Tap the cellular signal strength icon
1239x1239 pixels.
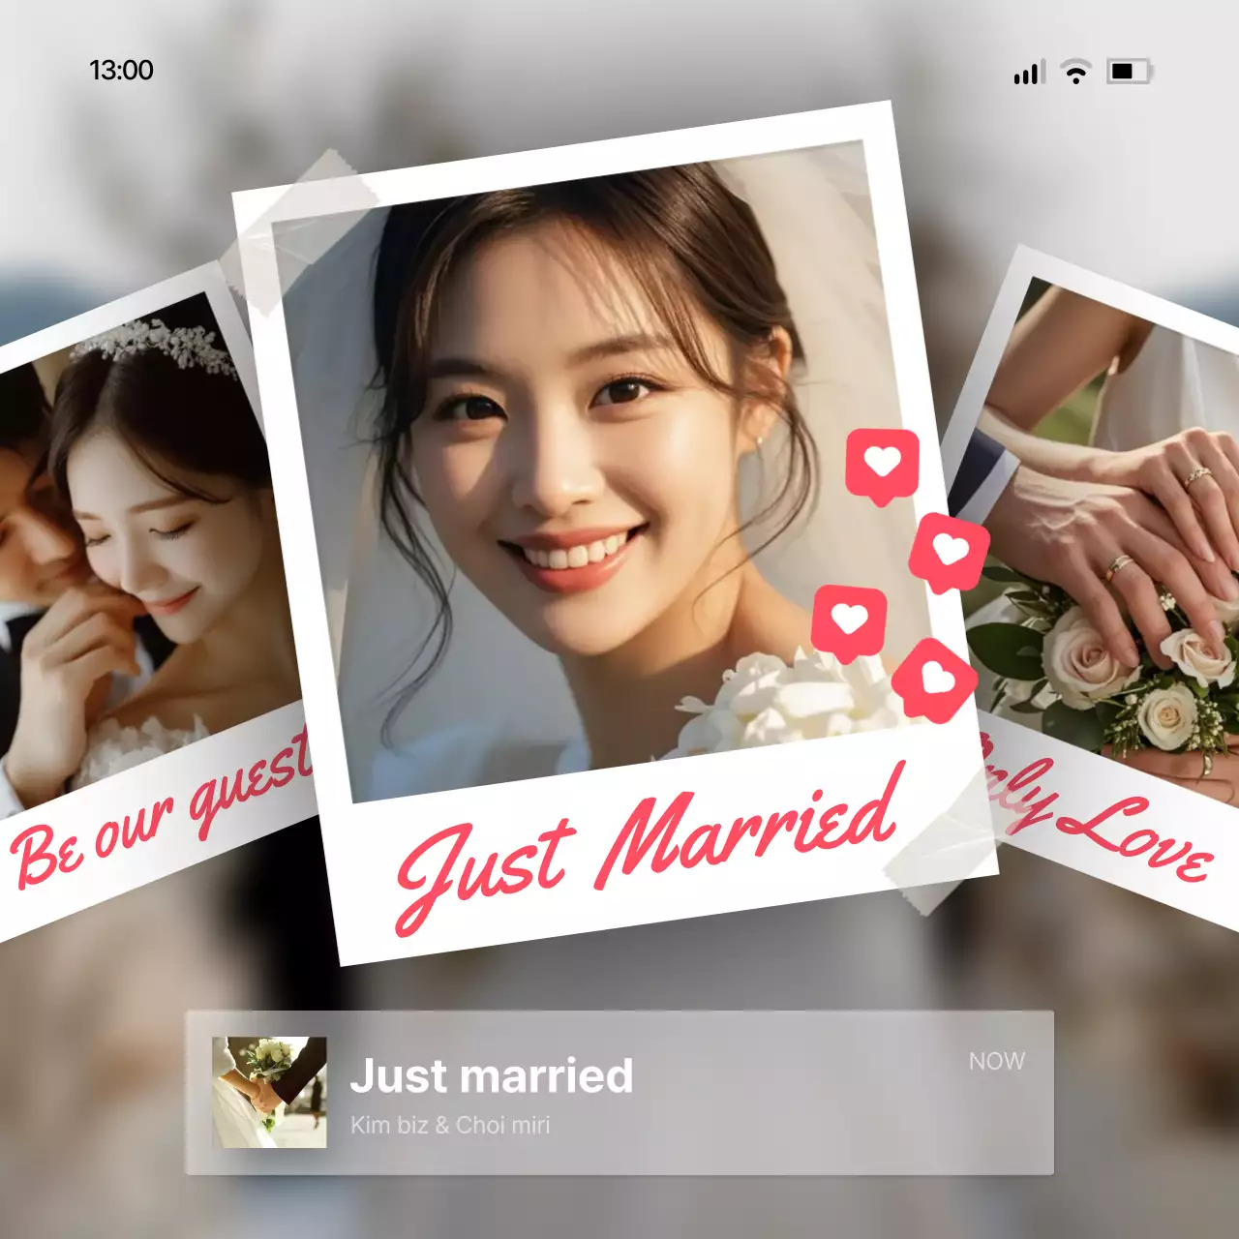click(x=1029, y=73)
